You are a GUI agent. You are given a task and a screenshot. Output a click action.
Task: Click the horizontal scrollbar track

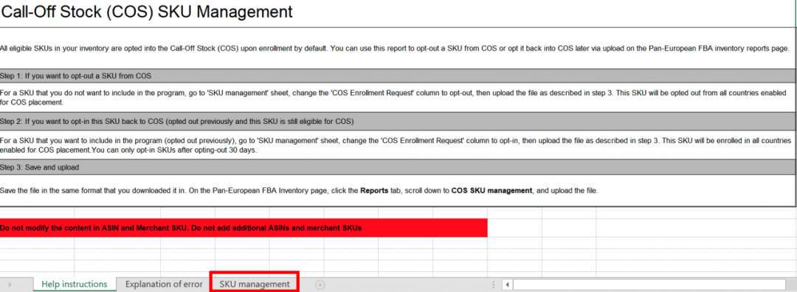tap(649, 285)
